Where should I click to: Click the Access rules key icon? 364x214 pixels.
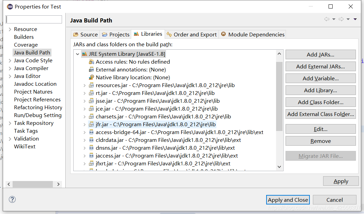tap(91, 62)
